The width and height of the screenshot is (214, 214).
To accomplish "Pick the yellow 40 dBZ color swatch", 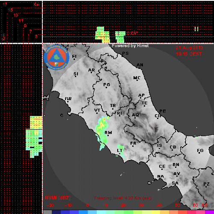I will (155, 212).
